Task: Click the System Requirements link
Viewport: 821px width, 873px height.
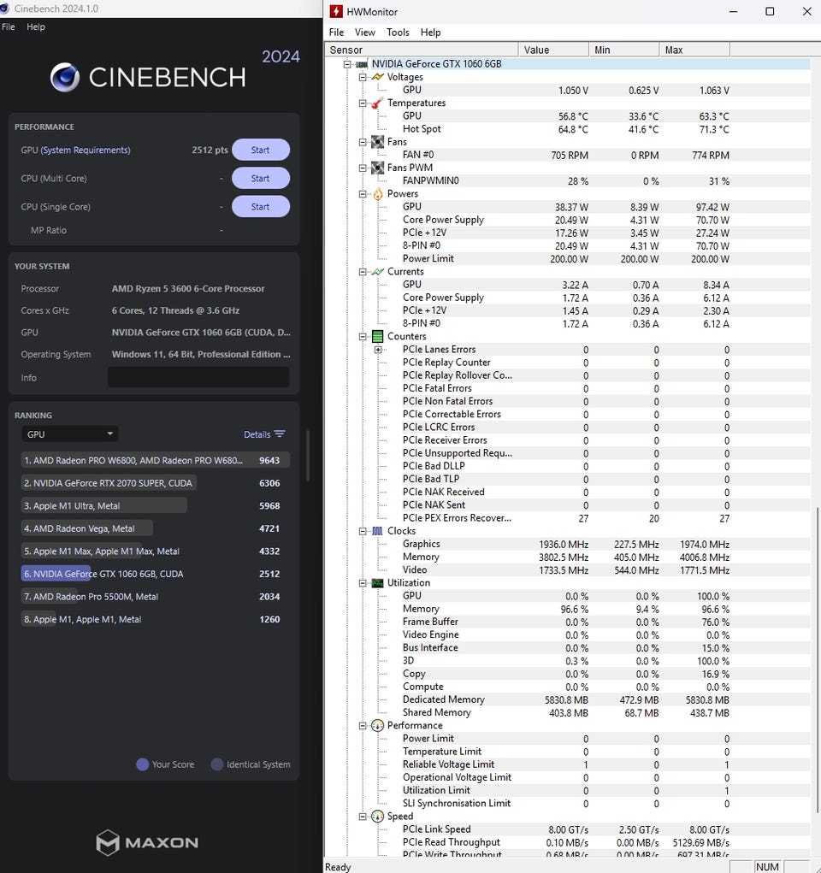Action: tap(86, 150)
